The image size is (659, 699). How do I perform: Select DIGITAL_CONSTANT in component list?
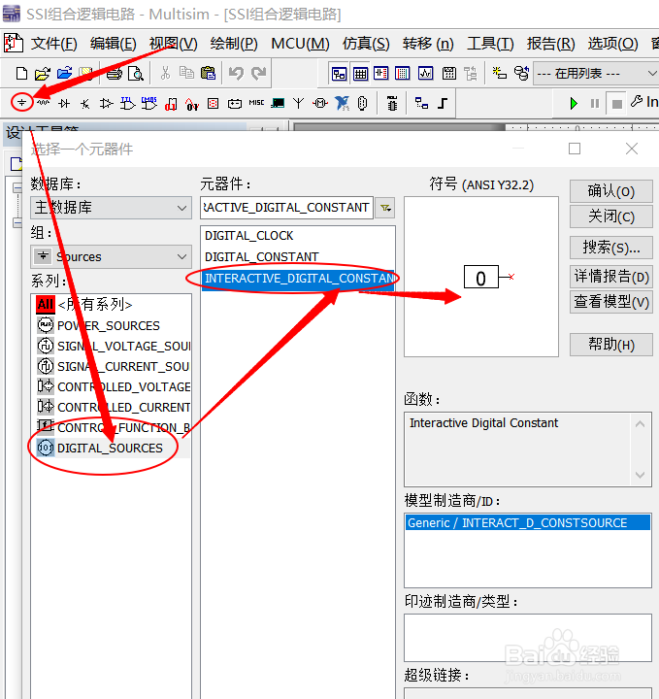click(261, 256)
